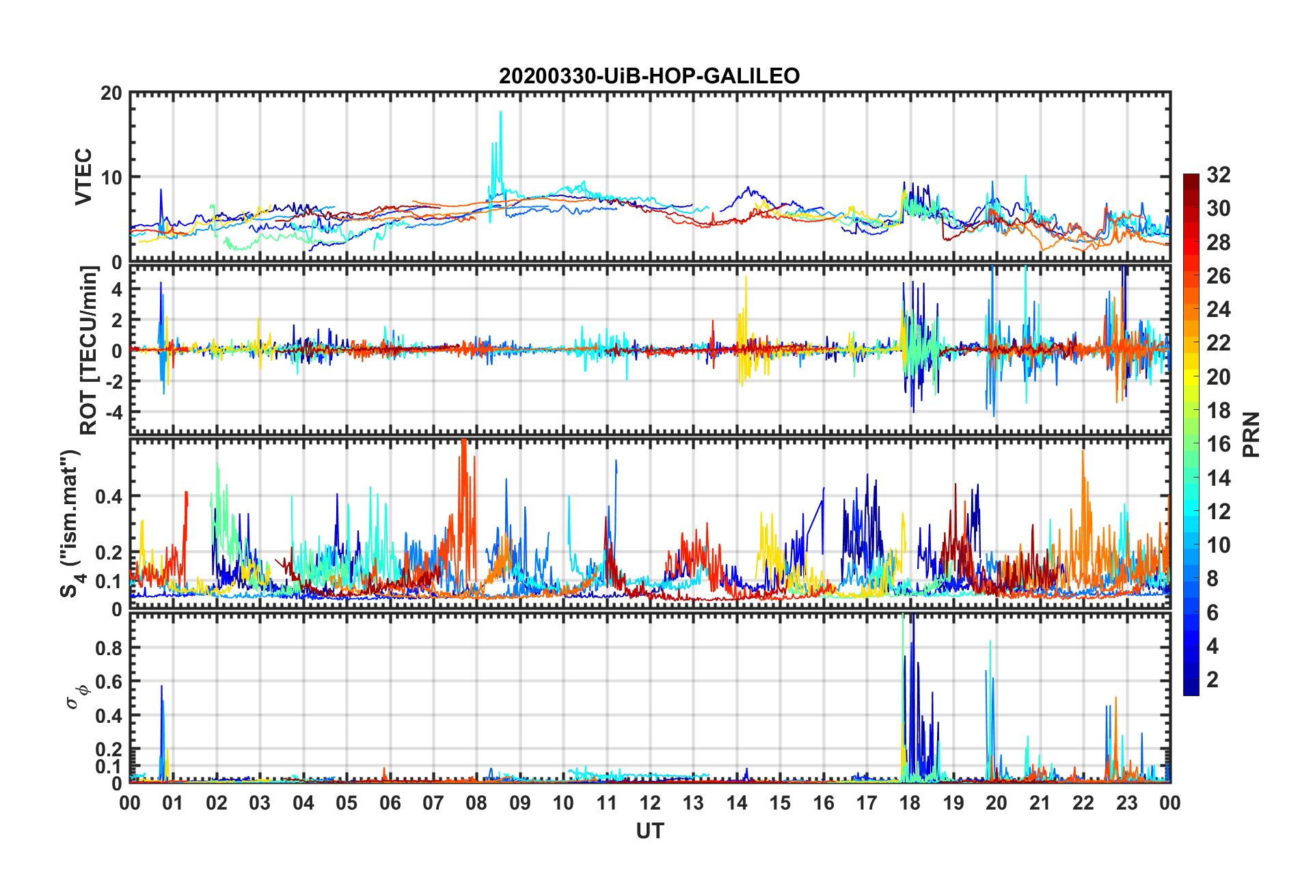Click the plot title 20200330-UiB-HOP-GALILEO
This screenshot has height=869, width=1300.
[649, 76]
